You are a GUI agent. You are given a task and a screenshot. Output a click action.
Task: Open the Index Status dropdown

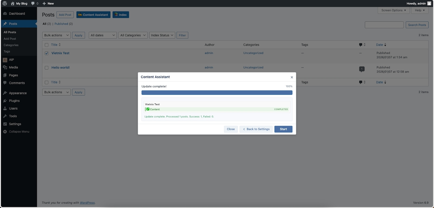tap(162, 35)
